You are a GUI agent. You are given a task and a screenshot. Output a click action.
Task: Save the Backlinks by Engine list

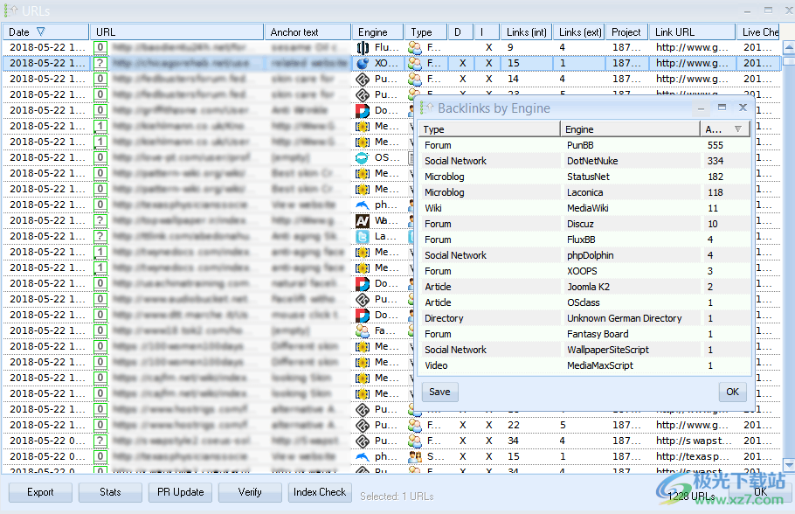pos(439,392)
